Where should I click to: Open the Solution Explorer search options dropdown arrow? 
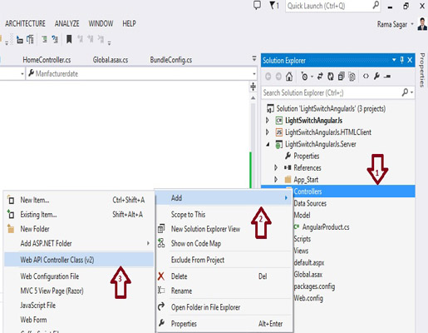click(x=412, y=92)
